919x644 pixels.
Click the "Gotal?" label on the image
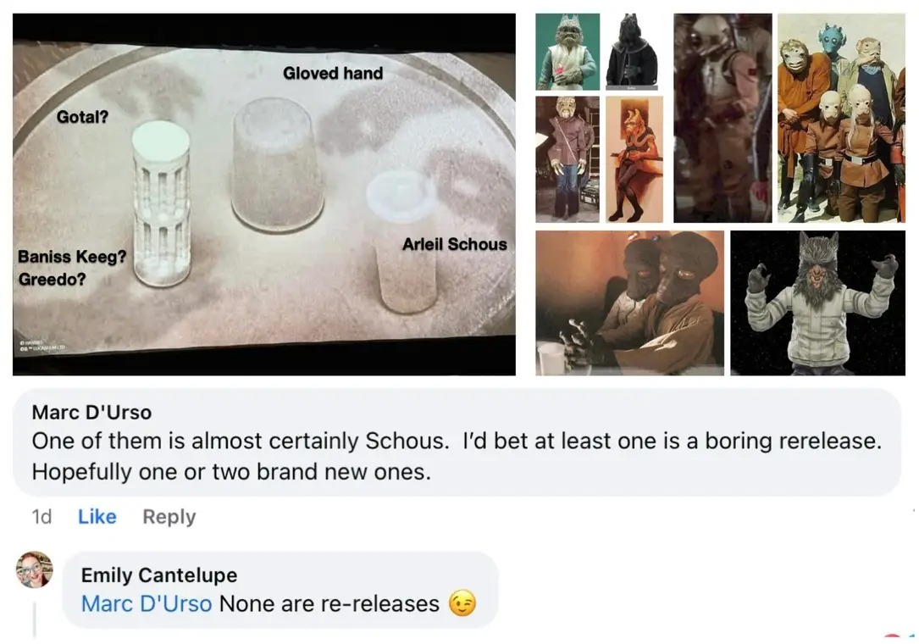coord(82,117)
